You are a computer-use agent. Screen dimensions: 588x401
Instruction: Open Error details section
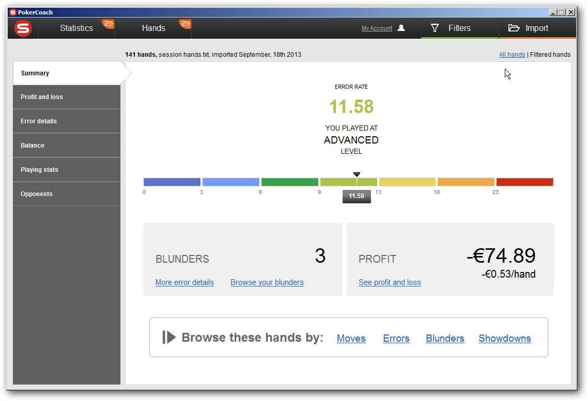[x=67, y=121]
